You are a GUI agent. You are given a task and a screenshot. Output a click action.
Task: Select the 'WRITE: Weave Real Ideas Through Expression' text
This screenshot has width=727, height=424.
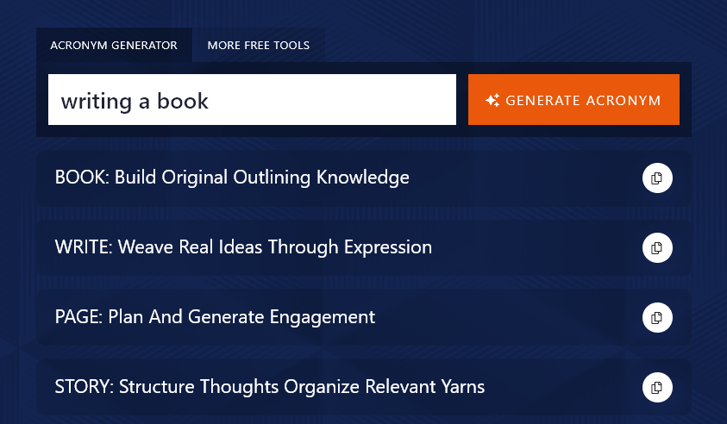(243, 247)
